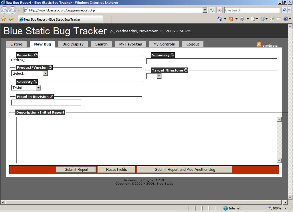Click the help icon beside Product/Version
This screenshot has height=212, width=293.
click(50, 67)
